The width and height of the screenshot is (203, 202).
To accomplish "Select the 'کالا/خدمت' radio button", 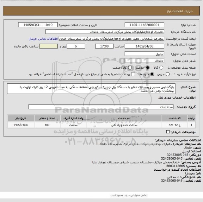I will point(130,68).
